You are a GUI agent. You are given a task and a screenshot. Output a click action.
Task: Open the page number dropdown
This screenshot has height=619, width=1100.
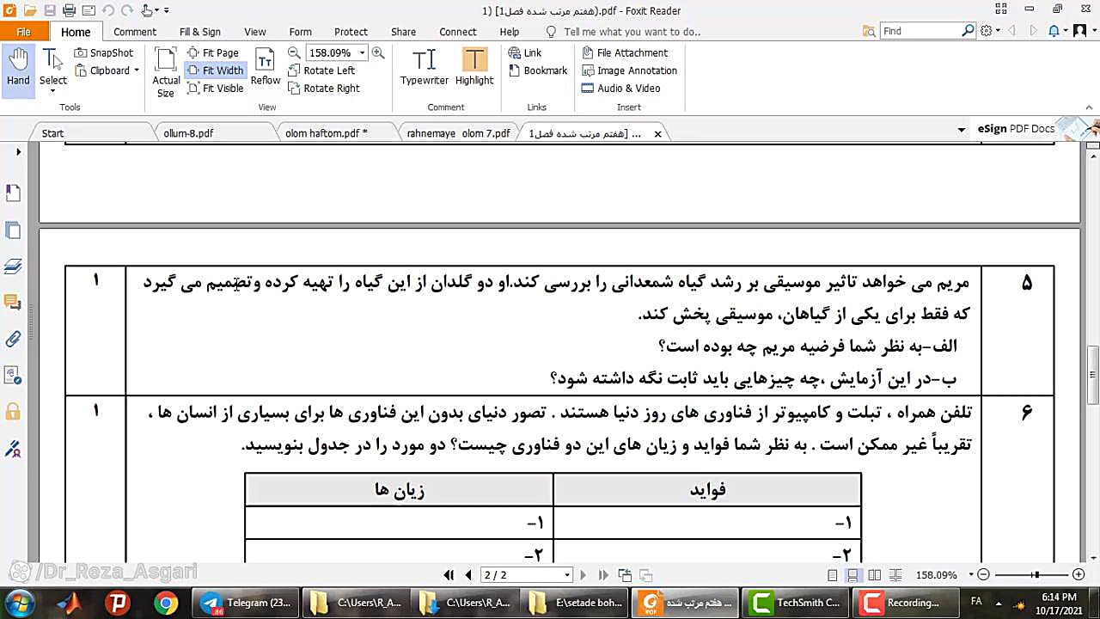(567, 575)
